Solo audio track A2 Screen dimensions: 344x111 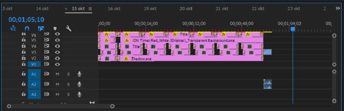[68, 84]
